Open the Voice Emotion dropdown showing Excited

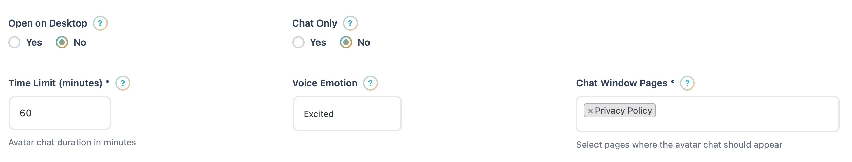[x=347, y=114]
